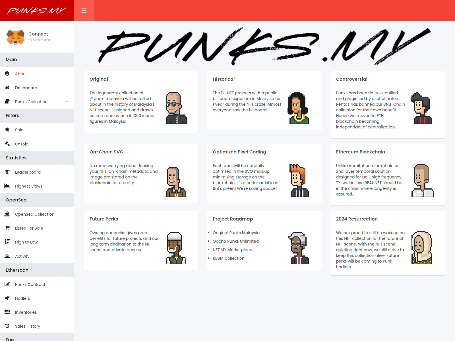Sort listings High to Low

[x=37, y=242]
